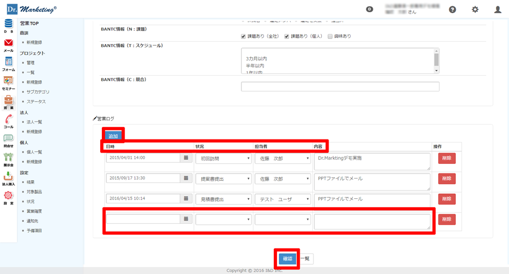Image resolution: width=509 pixels, height=274 pixels.
Task: Open calendar picker for the 2015/04/01 14:00 row
Action: 186,158
